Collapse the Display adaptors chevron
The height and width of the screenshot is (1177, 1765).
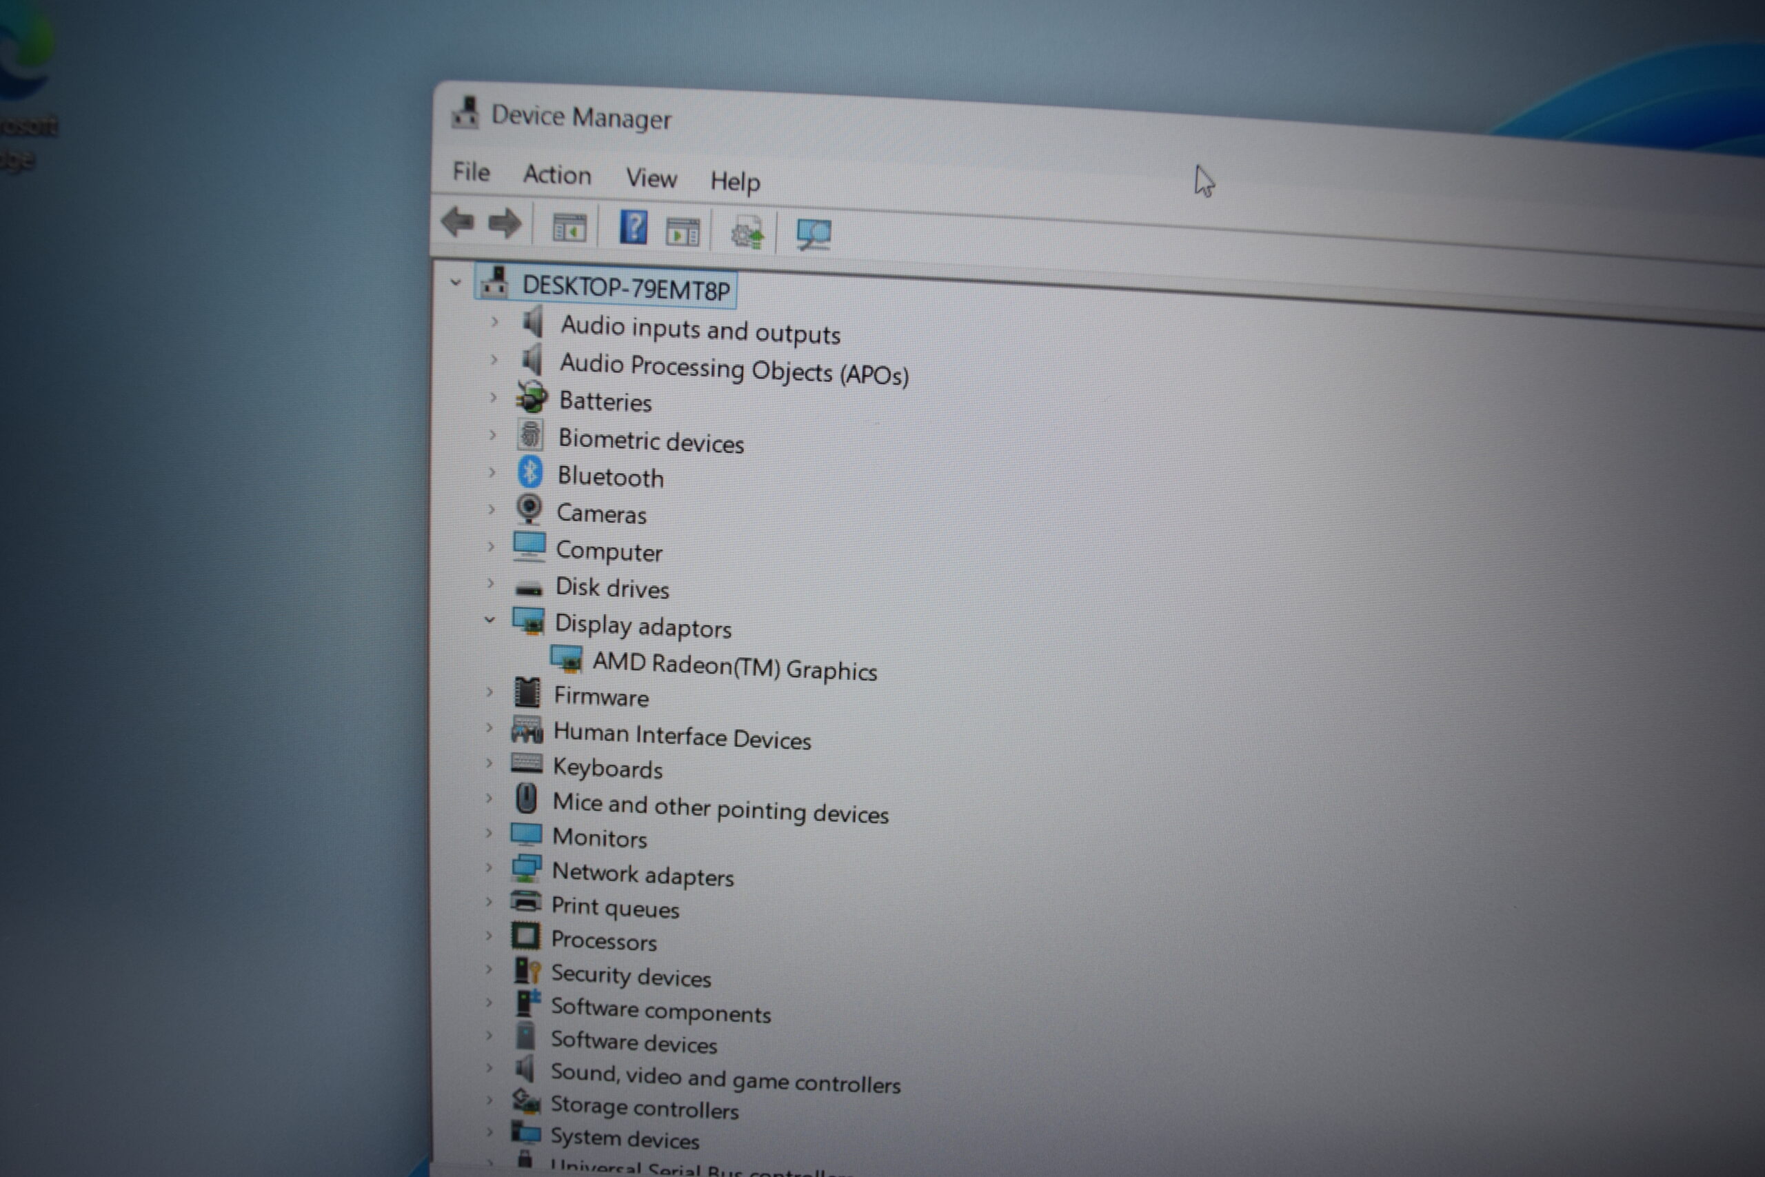(x=490, y=620)
